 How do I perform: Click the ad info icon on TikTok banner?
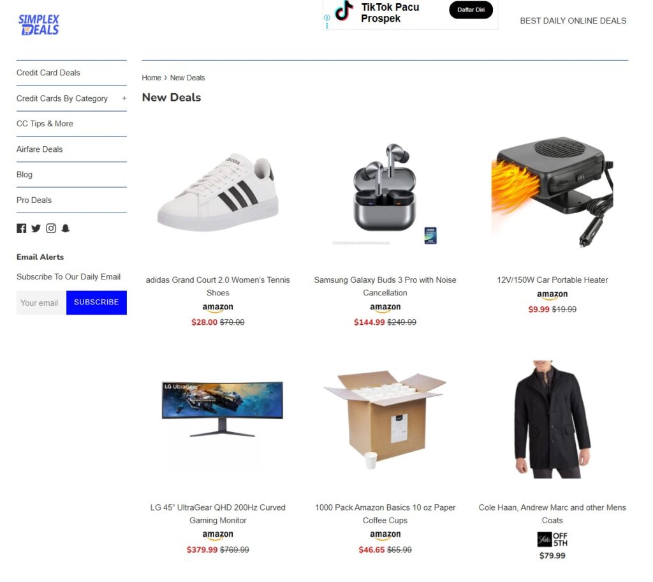point(327,18)
